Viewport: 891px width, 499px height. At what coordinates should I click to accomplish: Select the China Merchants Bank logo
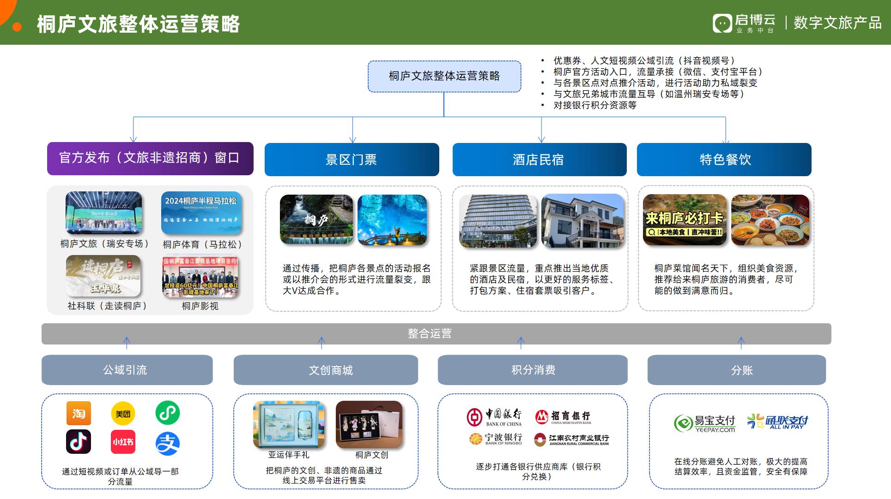click(x=563, y=417)
